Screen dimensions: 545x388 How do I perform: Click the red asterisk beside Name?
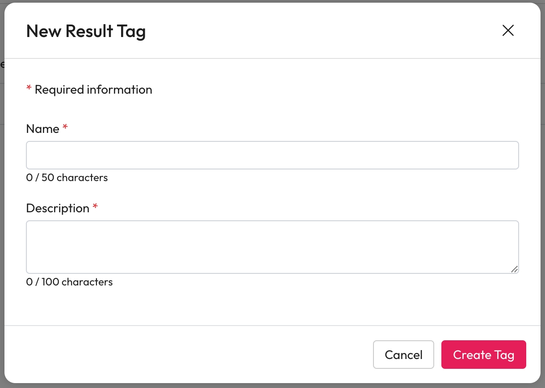(x=65, y=128)
